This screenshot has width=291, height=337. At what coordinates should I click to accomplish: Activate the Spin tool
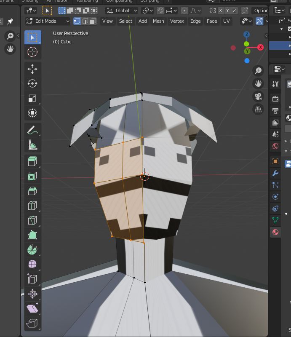click(32, 249)
